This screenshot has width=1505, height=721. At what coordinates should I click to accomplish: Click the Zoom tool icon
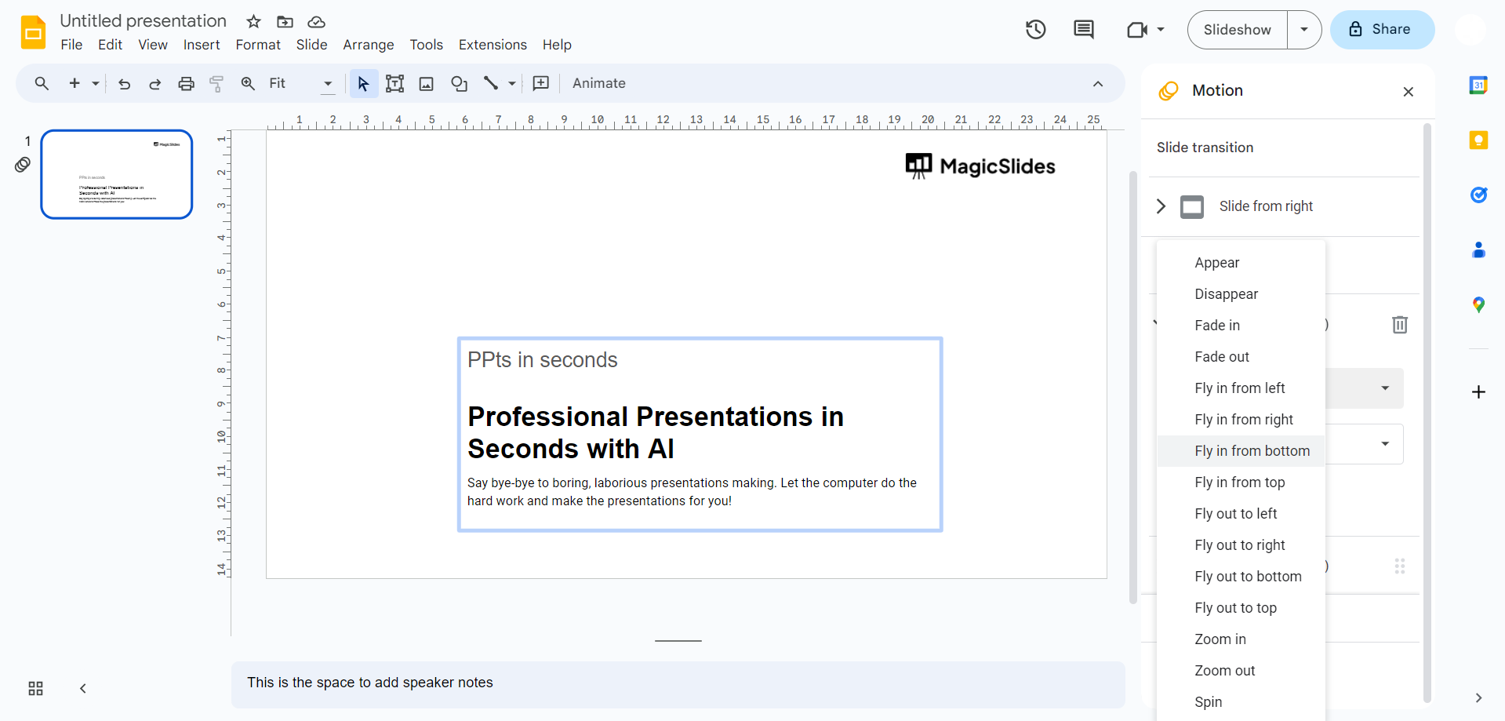tap(248, 83)
